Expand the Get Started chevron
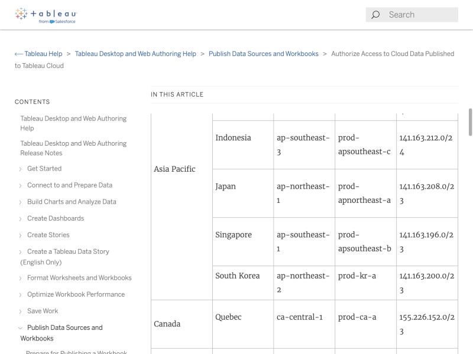Screen dimensions: 473x354 click(21, 169)
